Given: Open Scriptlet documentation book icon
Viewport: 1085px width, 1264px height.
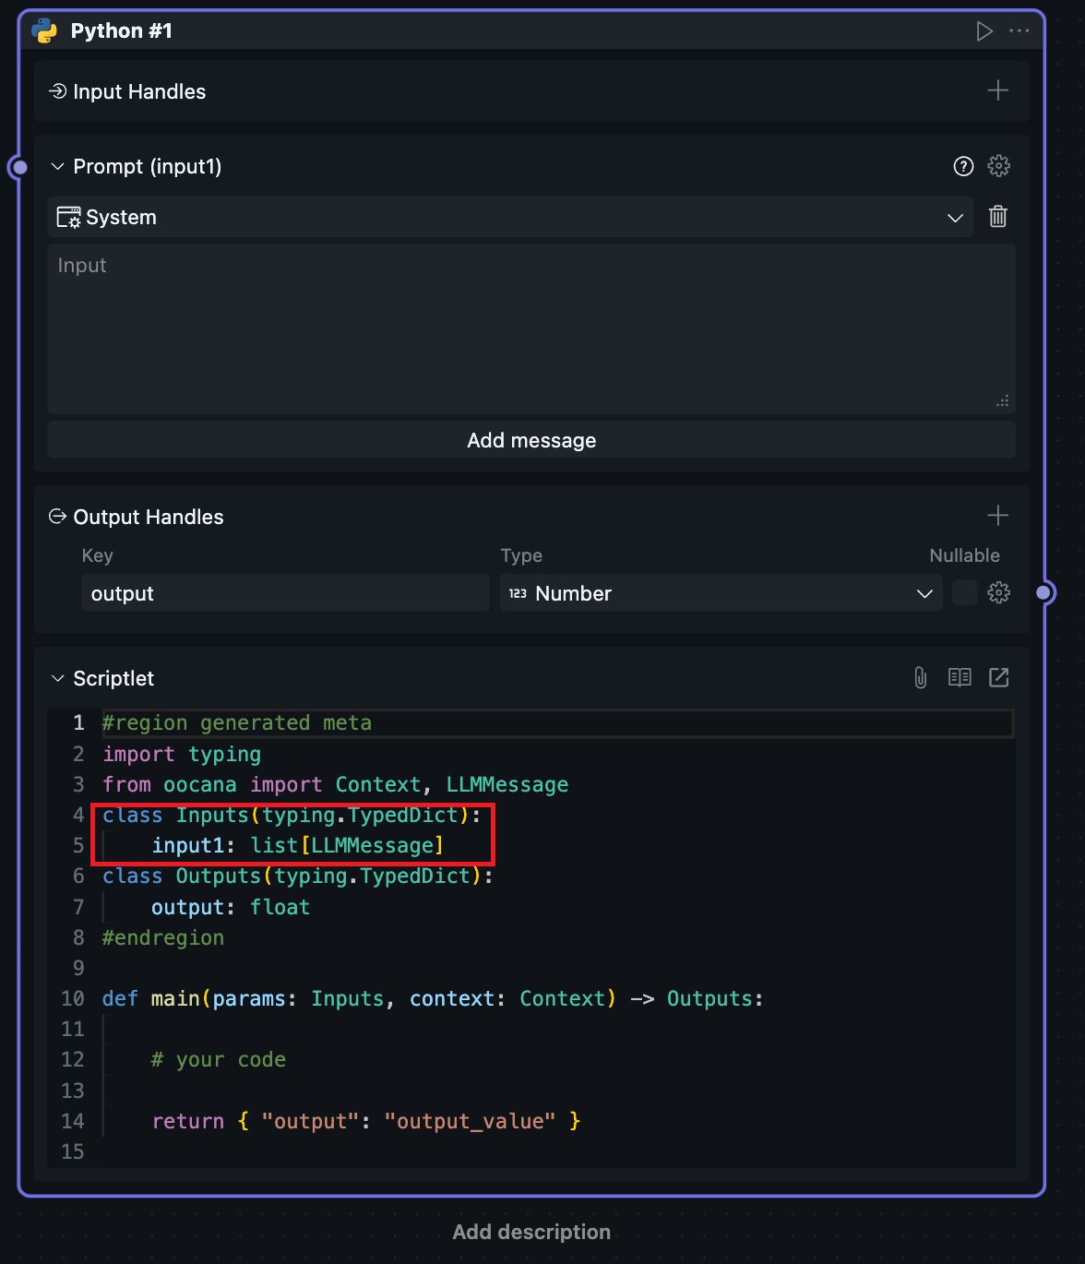Looking at the screenshot, I should tap(960, 678).
